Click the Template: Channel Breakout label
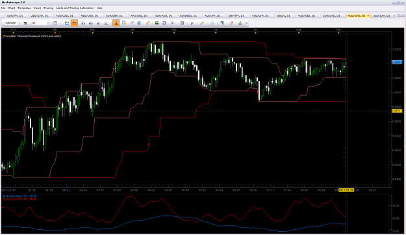406x235 pixels. pos(32,36)
